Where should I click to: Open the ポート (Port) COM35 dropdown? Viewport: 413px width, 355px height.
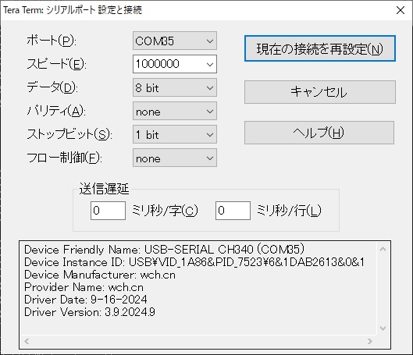tap(175, 41)
